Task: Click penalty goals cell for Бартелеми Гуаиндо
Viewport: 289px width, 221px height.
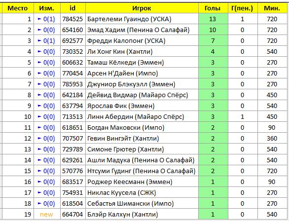Action: click(x=242, y=19)
